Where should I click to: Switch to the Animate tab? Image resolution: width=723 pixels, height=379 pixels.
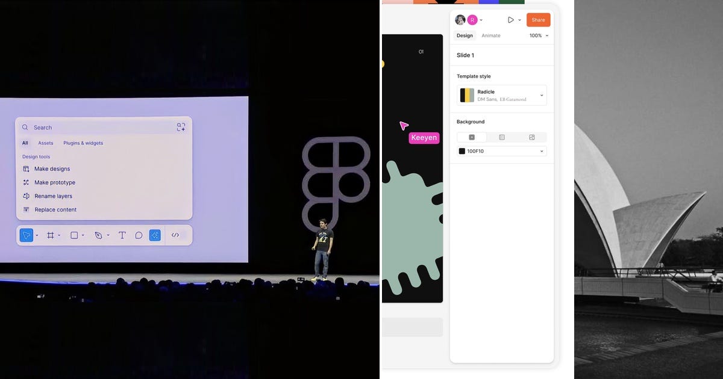pyautogui.click(x=490, y=35)
